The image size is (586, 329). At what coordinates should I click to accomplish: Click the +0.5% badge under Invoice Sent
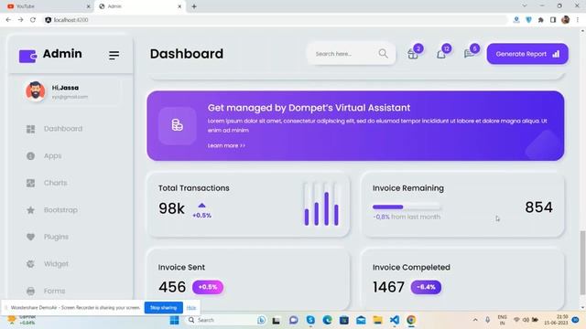[208, 287]
